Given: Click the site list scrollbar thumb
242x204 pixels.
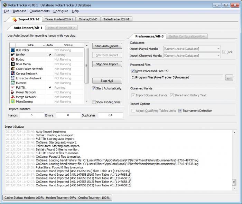Looking at the screenshot, I should [x=87, y=66].
